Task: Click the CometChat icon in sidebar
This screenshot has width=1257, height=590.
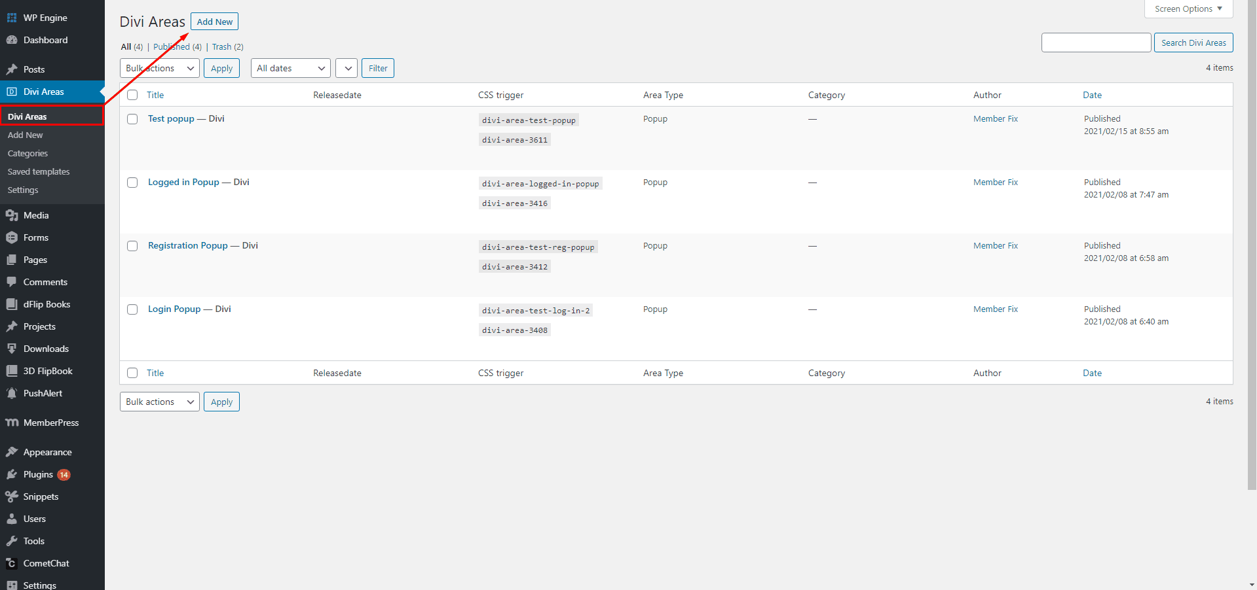Action: [x=12, y=563]
